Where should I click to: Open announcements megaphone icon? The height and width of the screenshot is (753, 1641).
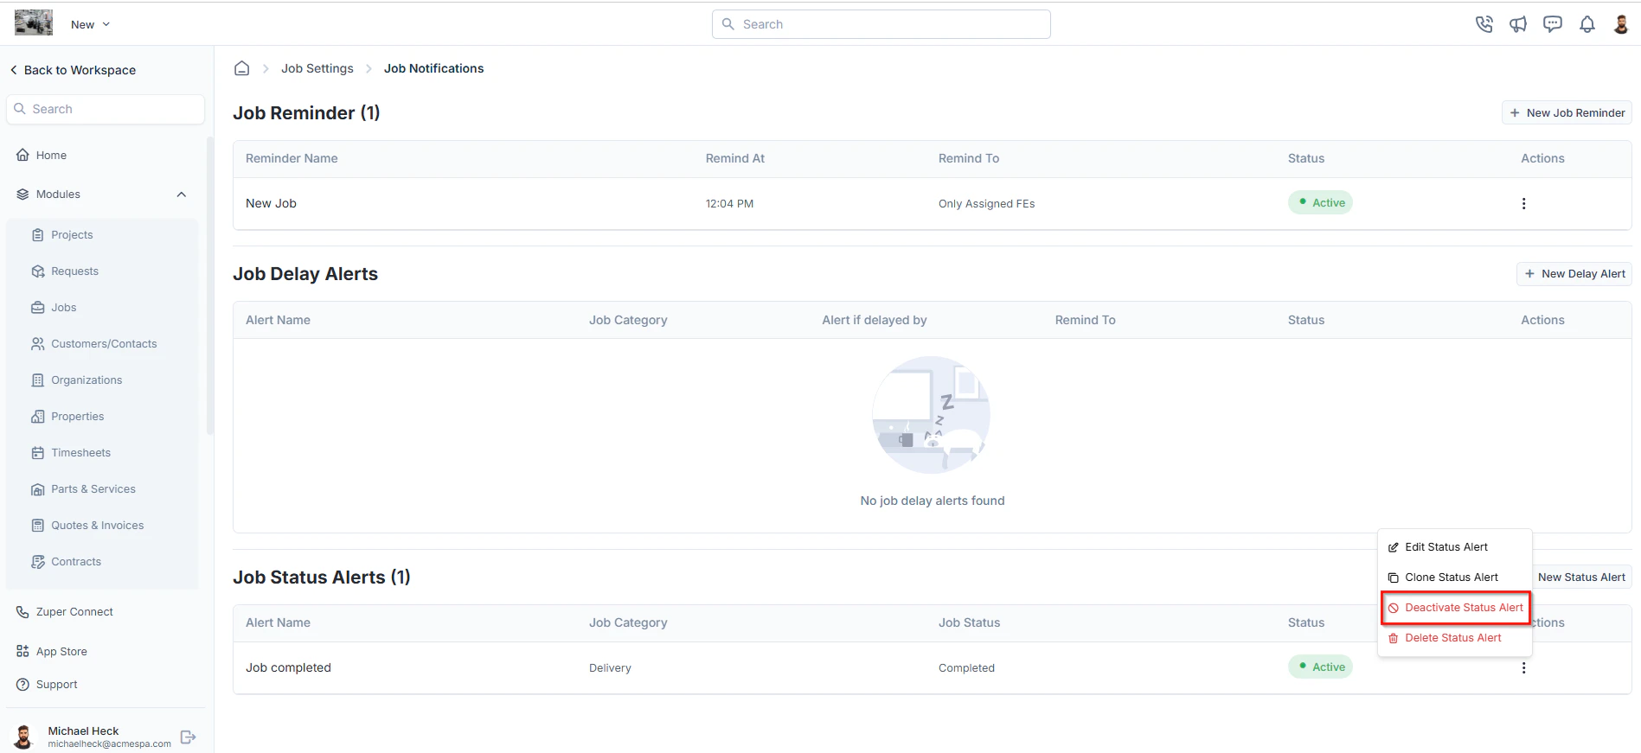[x=1518, y=24]
